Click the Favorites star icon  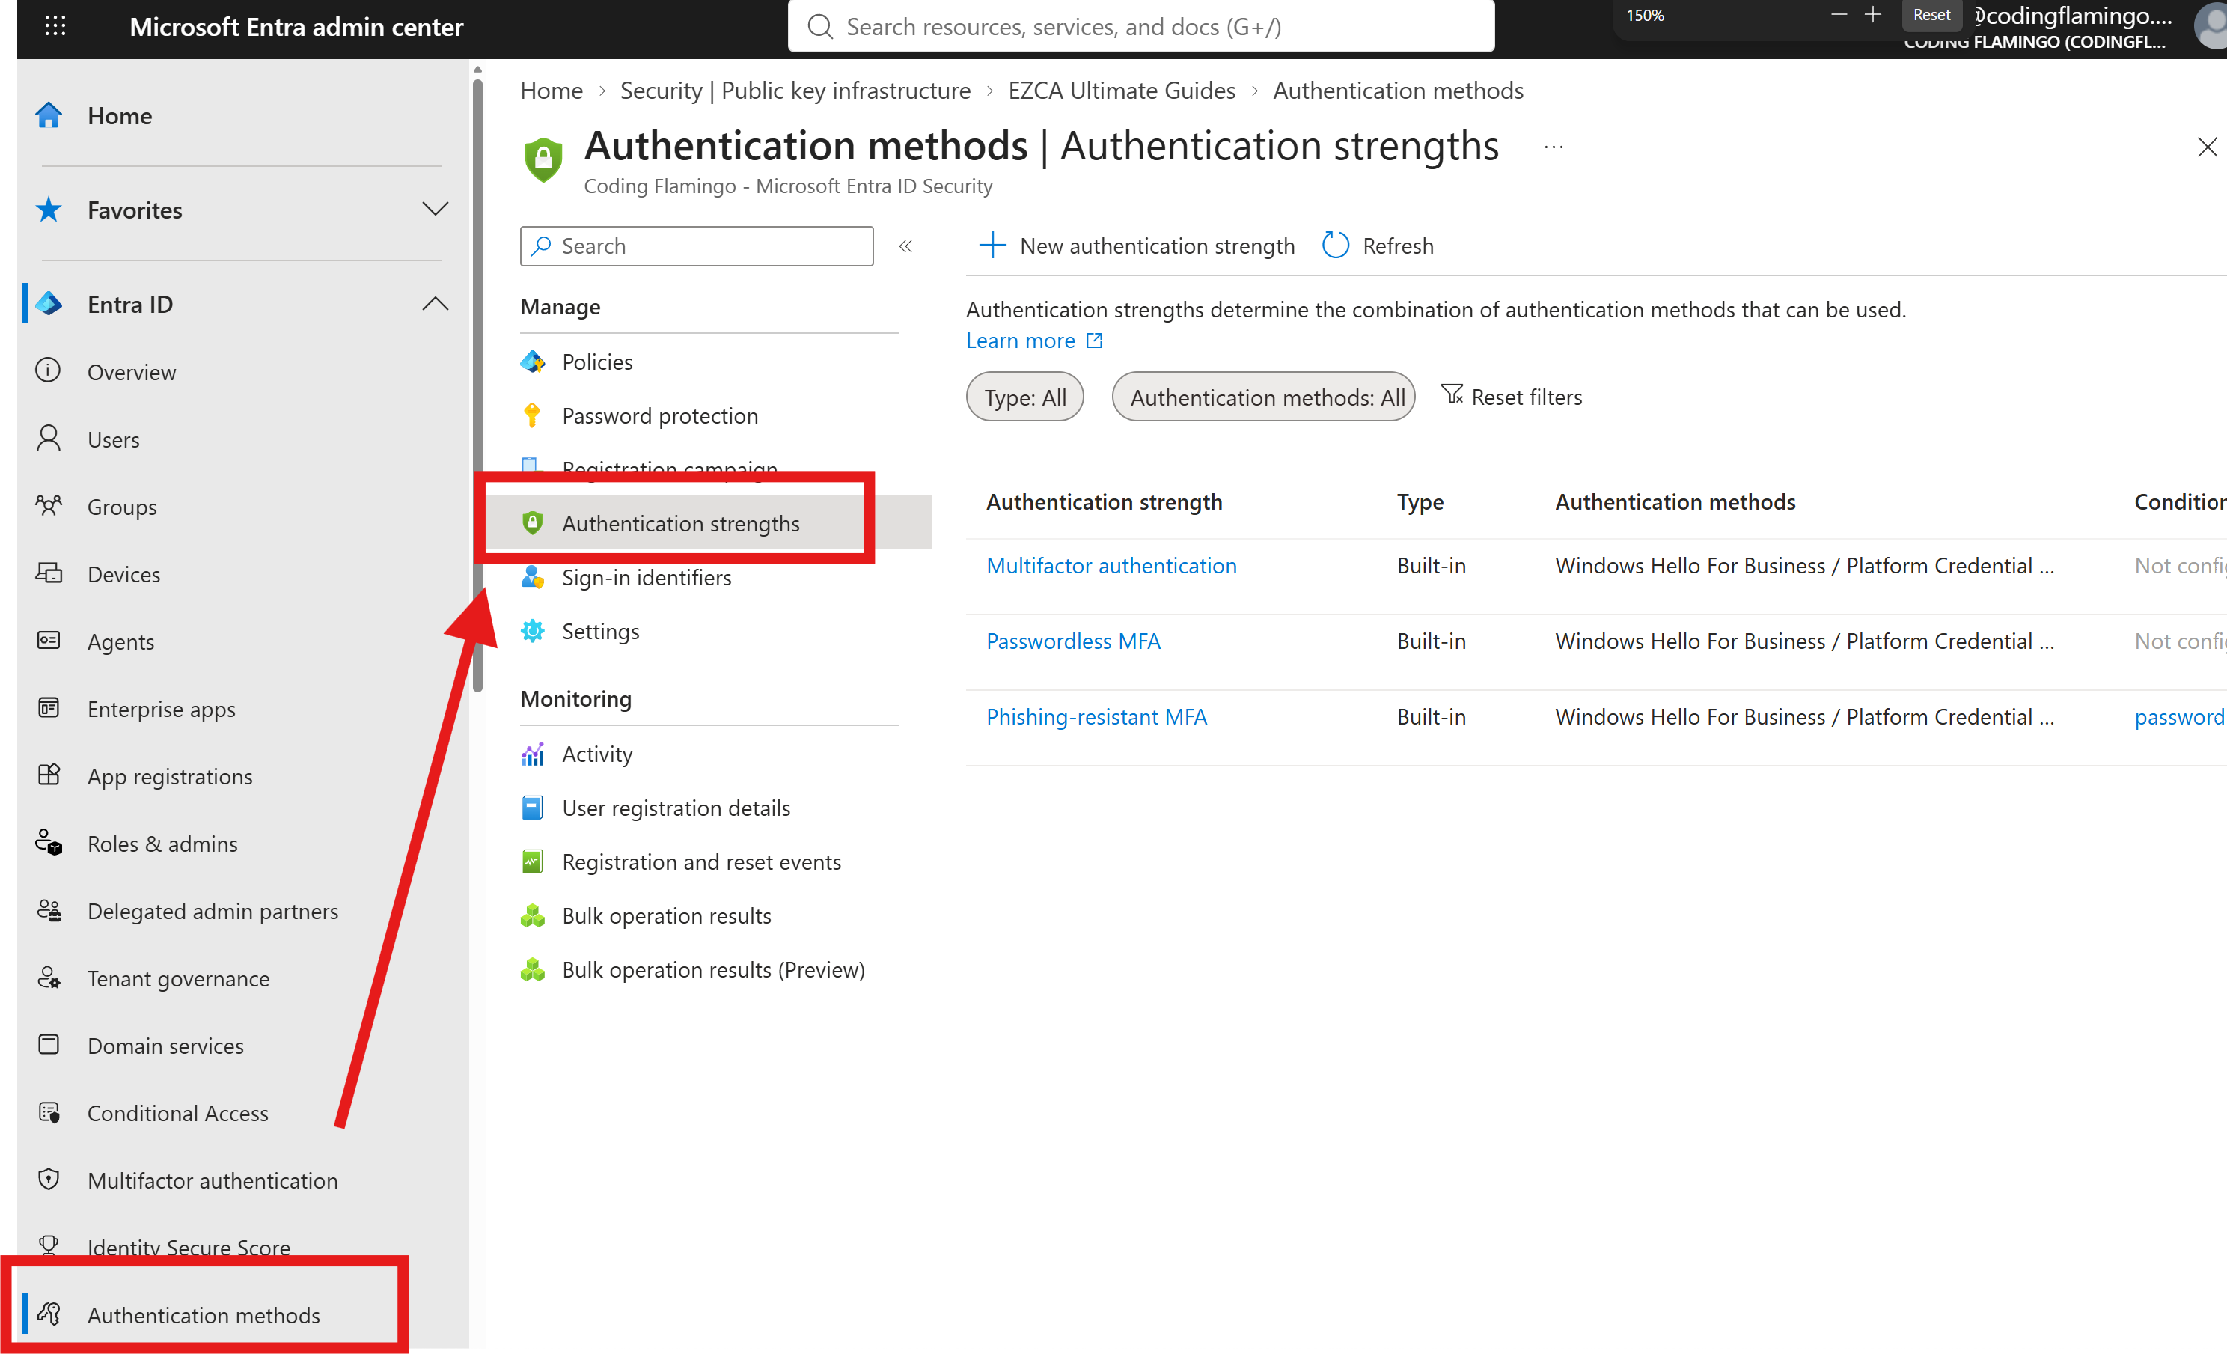pos(49,210)
